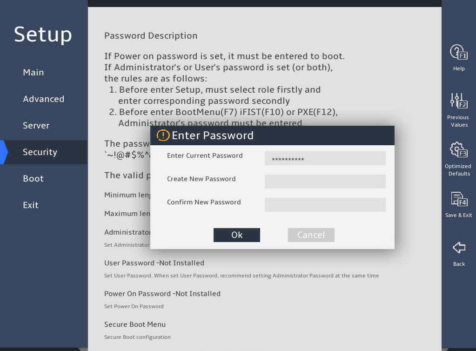Open the Advanced menu section
Viewport: 476px width, 351px height.
pos(43,99)
